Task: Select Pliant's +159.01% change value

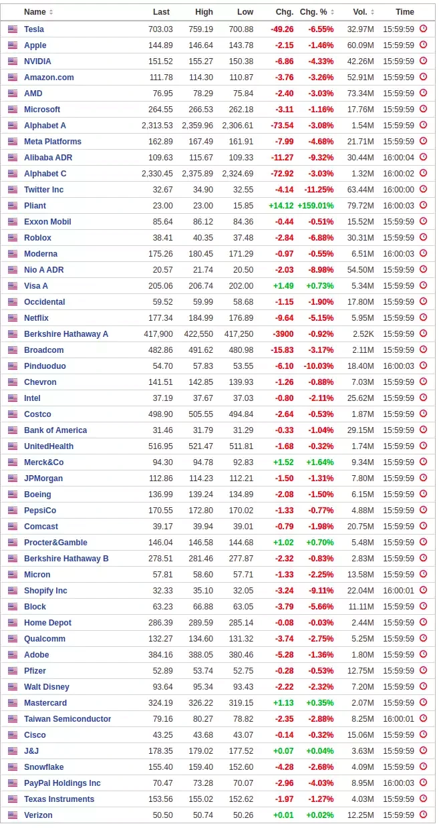Action: pyautogui.click(x=315, y=206)
